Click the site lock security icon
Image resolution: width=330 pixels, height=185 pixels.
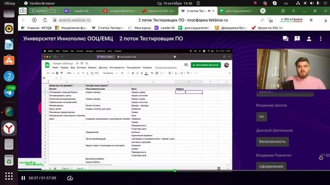point(55,20)
